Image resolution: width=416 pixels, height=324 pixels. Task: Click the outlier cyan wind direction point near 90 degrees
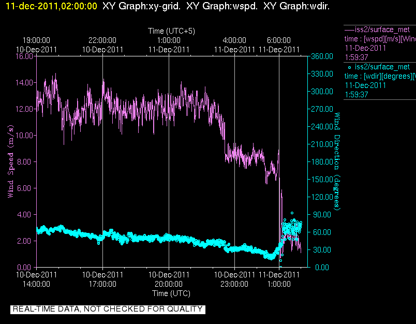pyautogui.click(x=292, y=213)
